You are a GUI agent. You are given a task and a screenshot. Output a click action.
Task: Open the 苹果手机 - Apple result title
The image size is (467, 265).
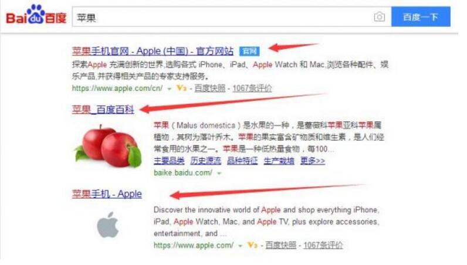click(x=107, y=194)
